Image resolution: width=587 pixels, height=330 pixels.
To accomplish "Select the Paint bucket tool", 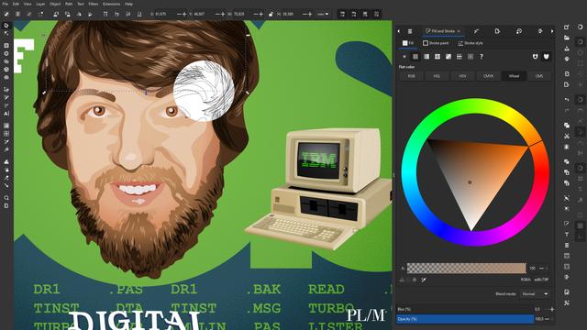I will pos(6,149).
